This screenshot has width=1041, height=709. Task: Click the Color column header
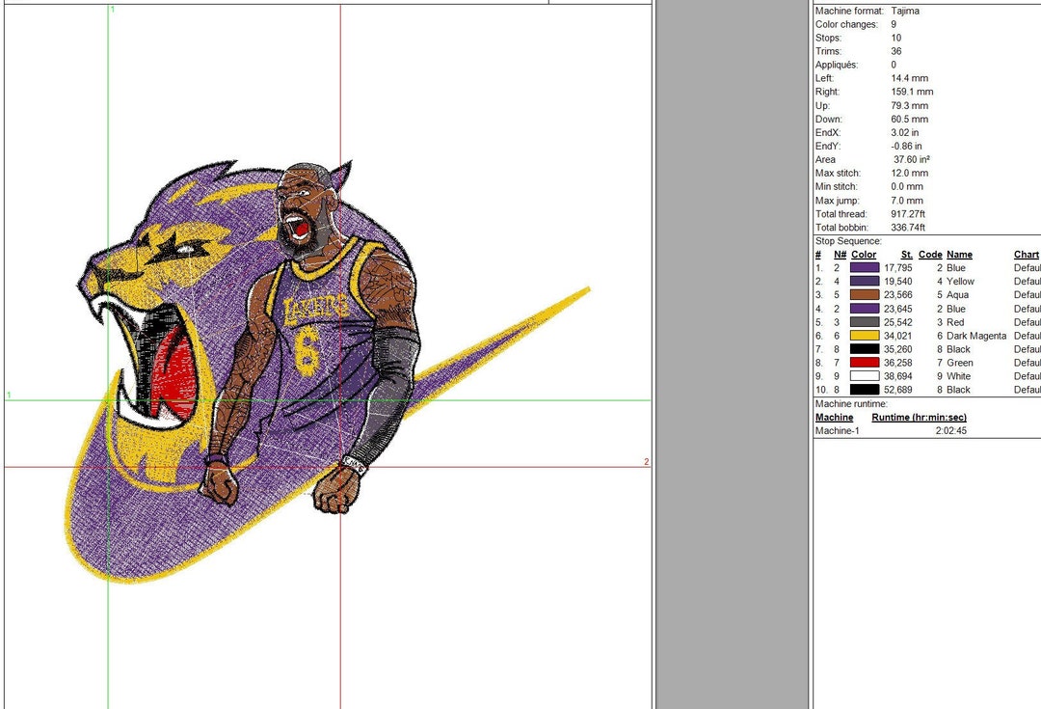click(x=864, y=254)
